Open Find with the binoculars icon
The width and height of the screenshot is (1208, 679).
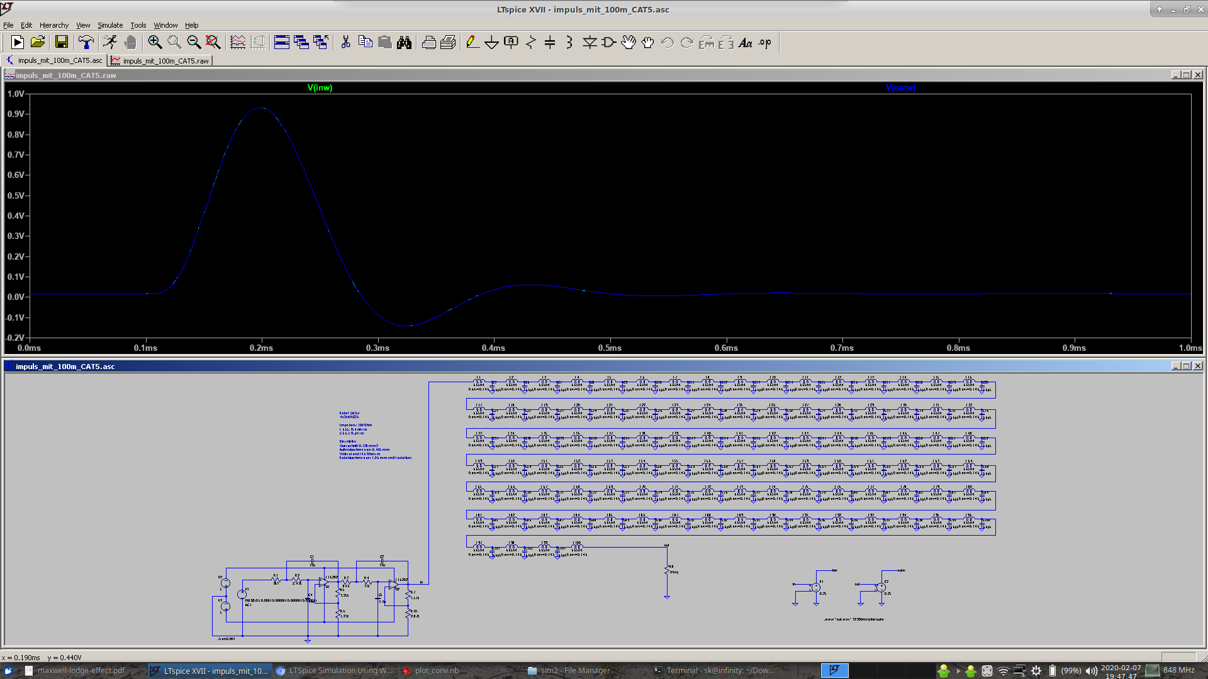coord(404,42)
